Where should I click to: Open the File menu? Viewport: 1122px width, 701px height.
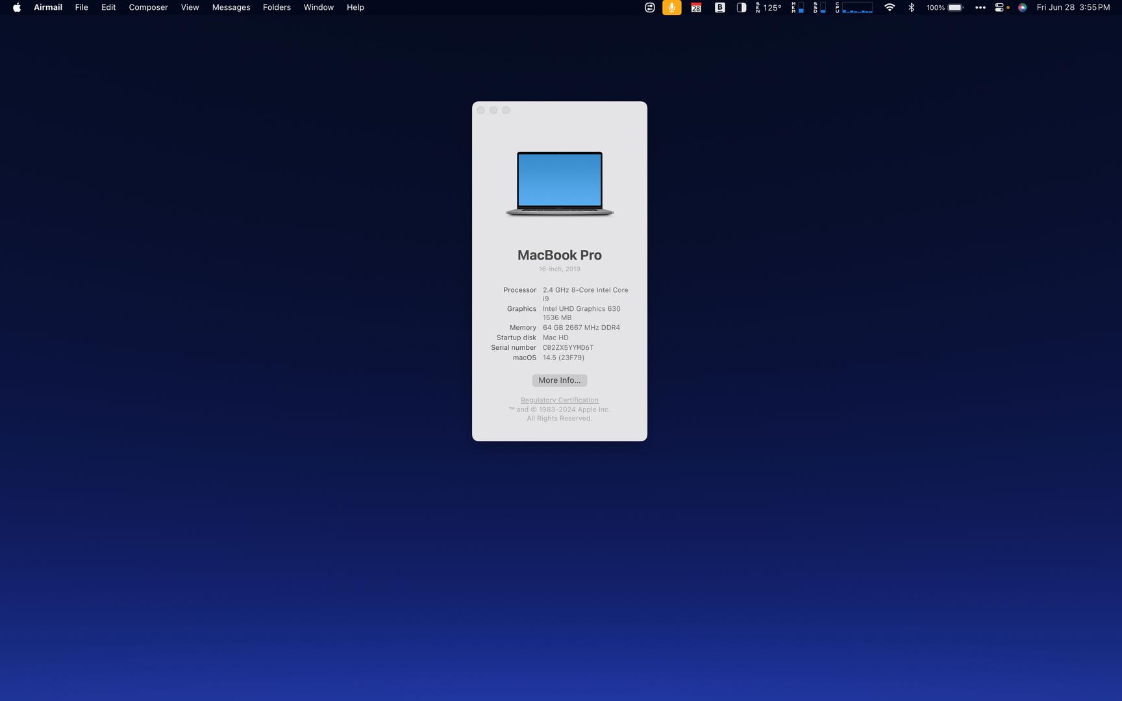click(81, 7)
